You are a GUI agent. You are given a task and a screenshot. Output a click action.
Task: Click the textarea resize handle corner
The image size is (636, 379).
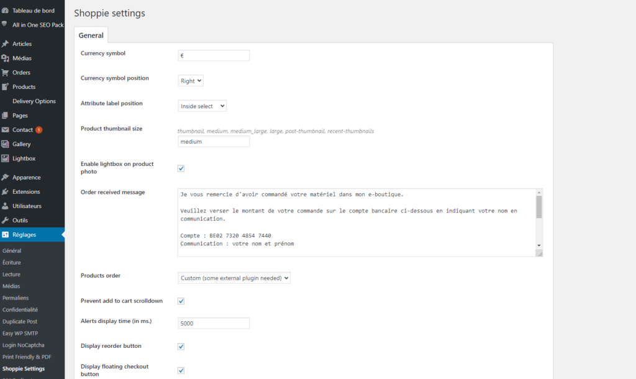click(x=539, y=253)
